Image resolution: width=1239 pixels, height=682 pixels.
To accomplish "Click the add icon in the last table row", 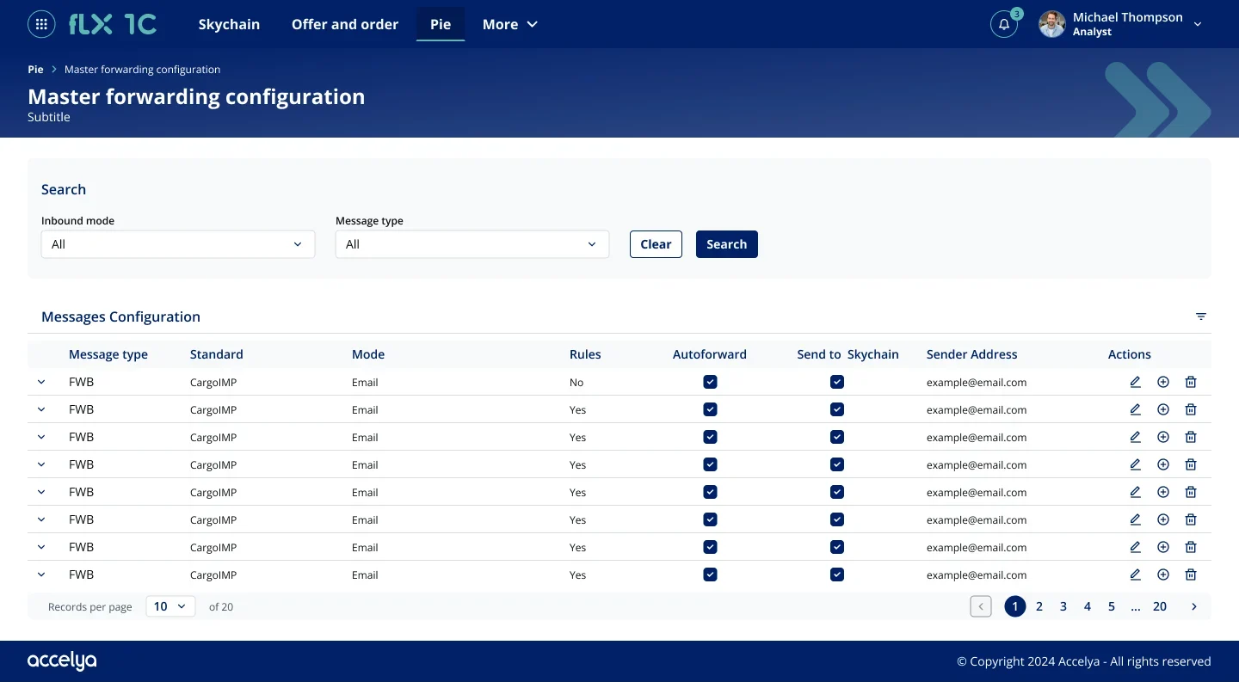I will [x=1163, y=574].
